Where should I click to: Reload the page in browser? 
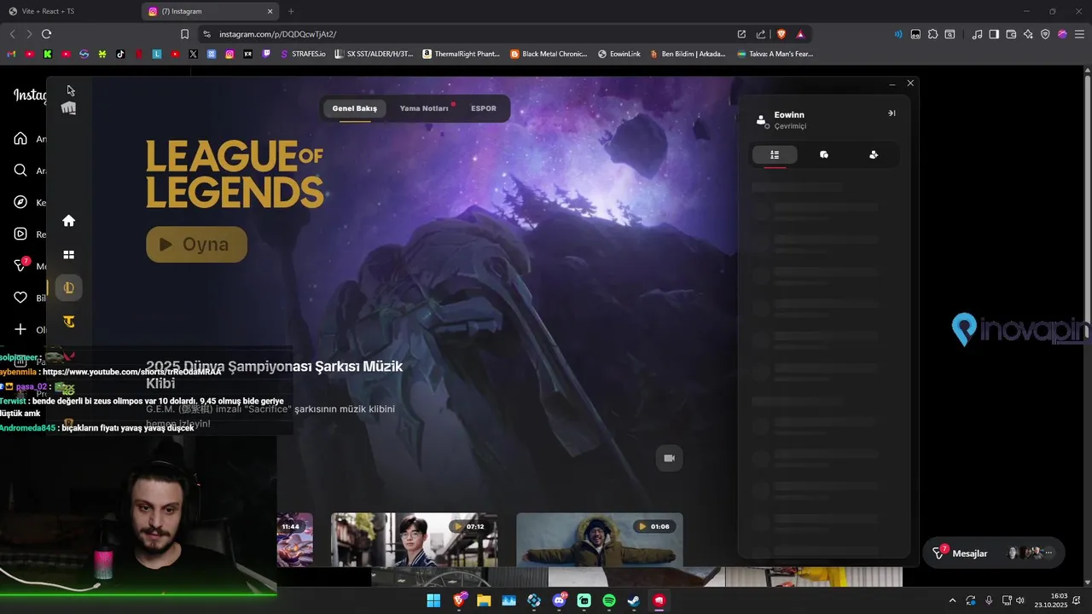pos(46,34)
